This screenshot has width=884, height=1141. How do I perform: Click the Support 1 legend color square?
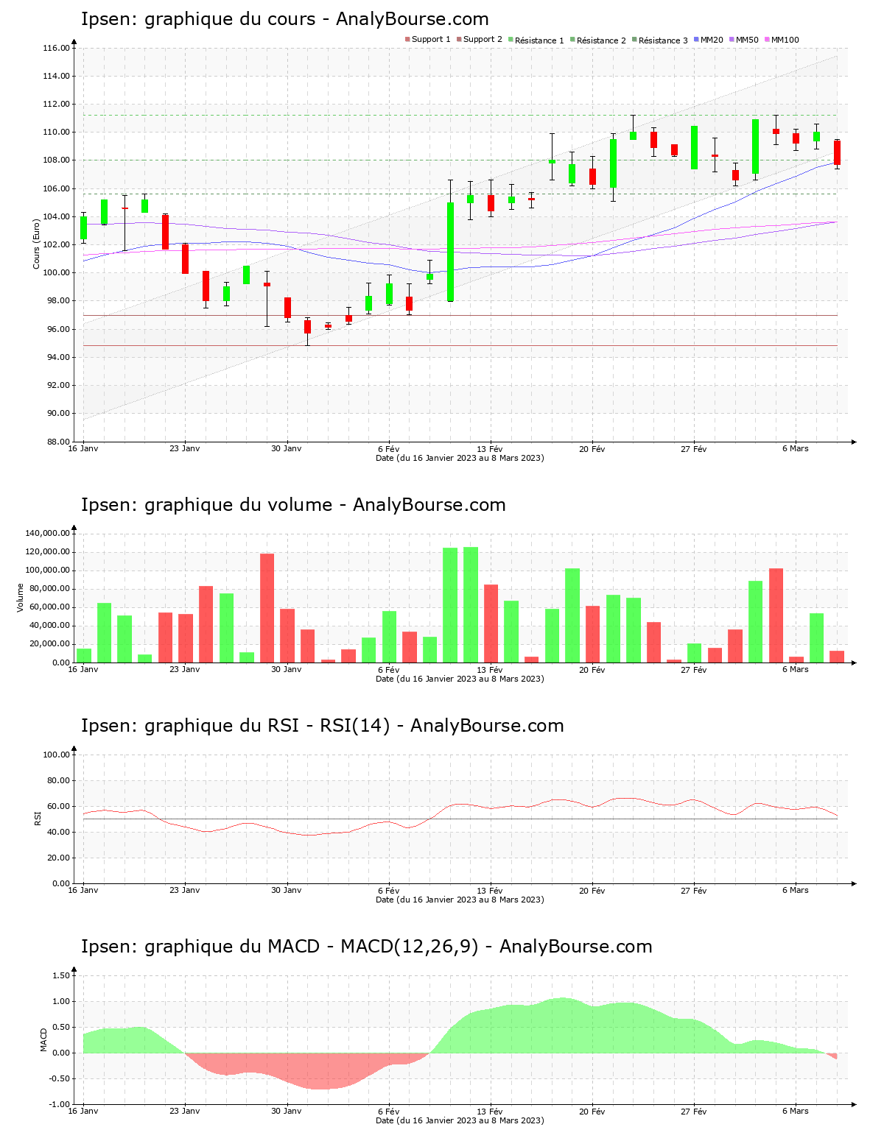[x=407, y=40]
